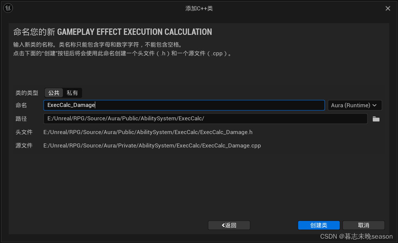Click the CSDN watermark text
The width and height of the screenshot is (398, 243).
tap(356, 237)
